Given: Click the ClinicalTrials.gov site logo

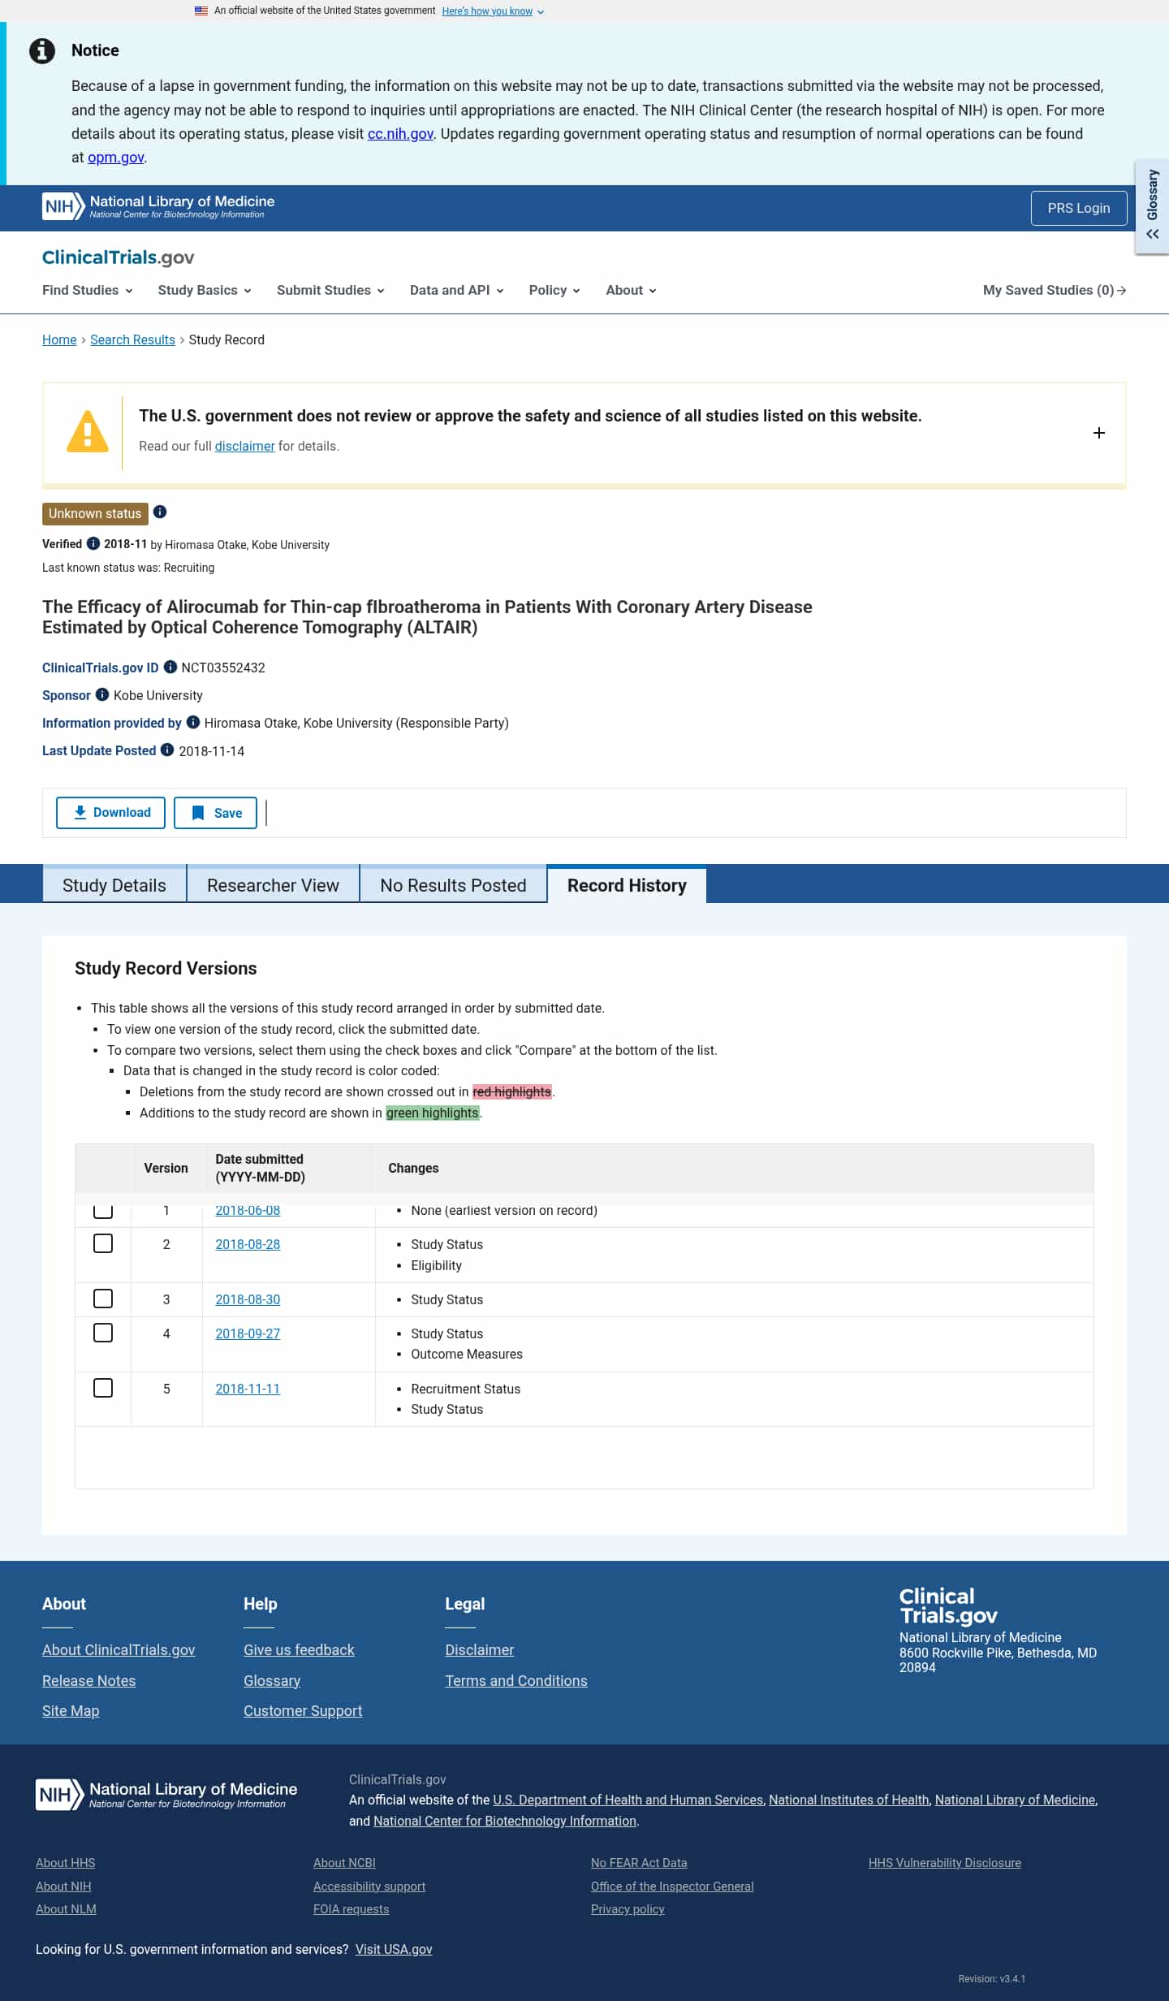Looking at the screenshot, I should [119, 257].
